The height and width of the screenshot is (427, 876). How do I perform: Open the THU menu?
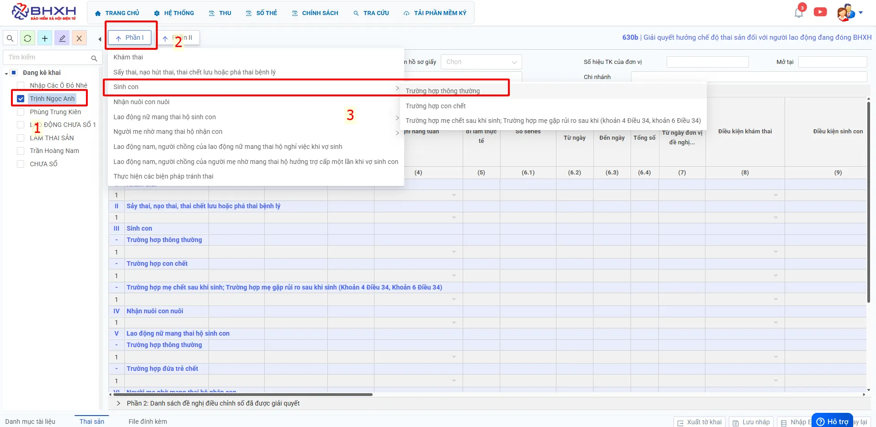[220, 13]
